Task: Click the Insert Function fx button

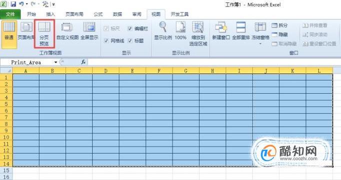Action: [83, 62]
